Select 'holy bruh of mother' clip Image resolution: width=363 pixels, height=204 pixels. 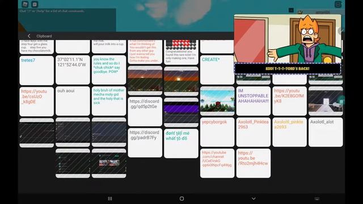tap(109, 101)
